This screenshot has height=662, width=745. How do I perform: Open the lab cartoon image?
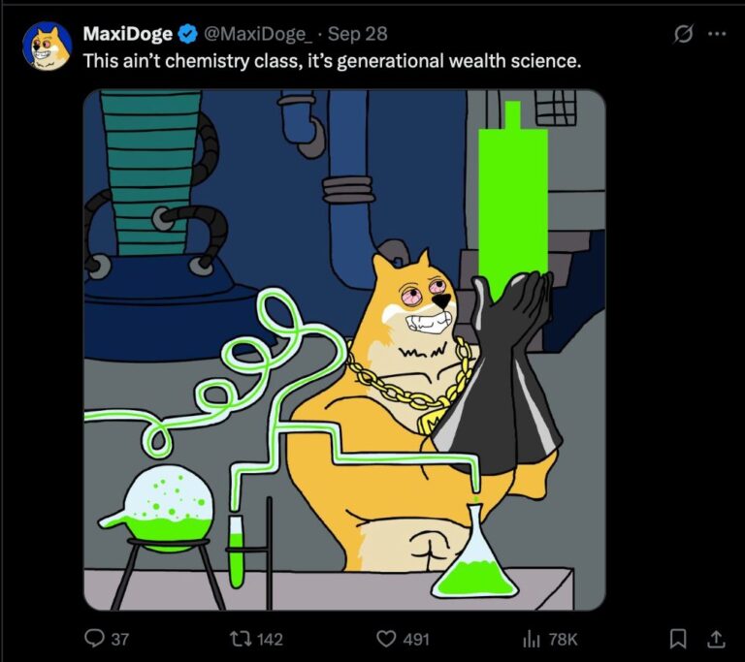tap(344, 350)
